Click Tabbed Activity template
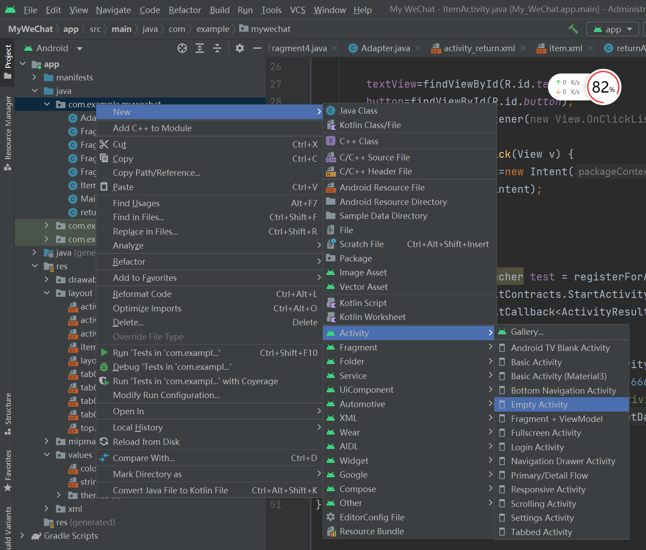Screen dimensions: 646x550 click(x=561, y=532)
